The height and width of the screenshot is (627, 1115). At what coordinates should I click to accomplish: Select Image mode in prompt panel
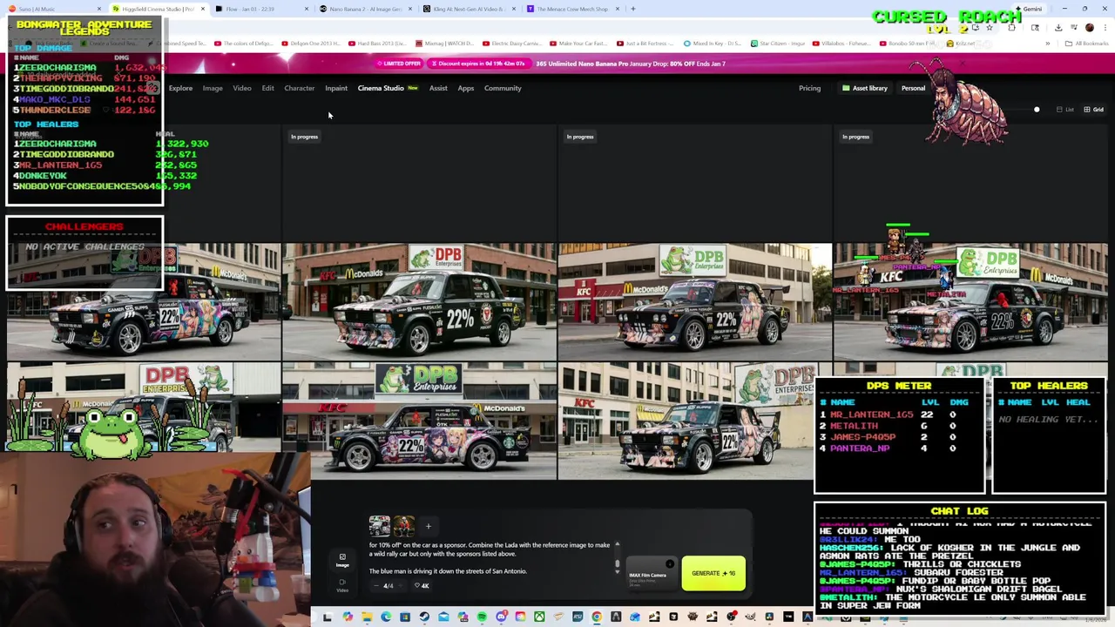pyautogui.click(x=342, y=561)
